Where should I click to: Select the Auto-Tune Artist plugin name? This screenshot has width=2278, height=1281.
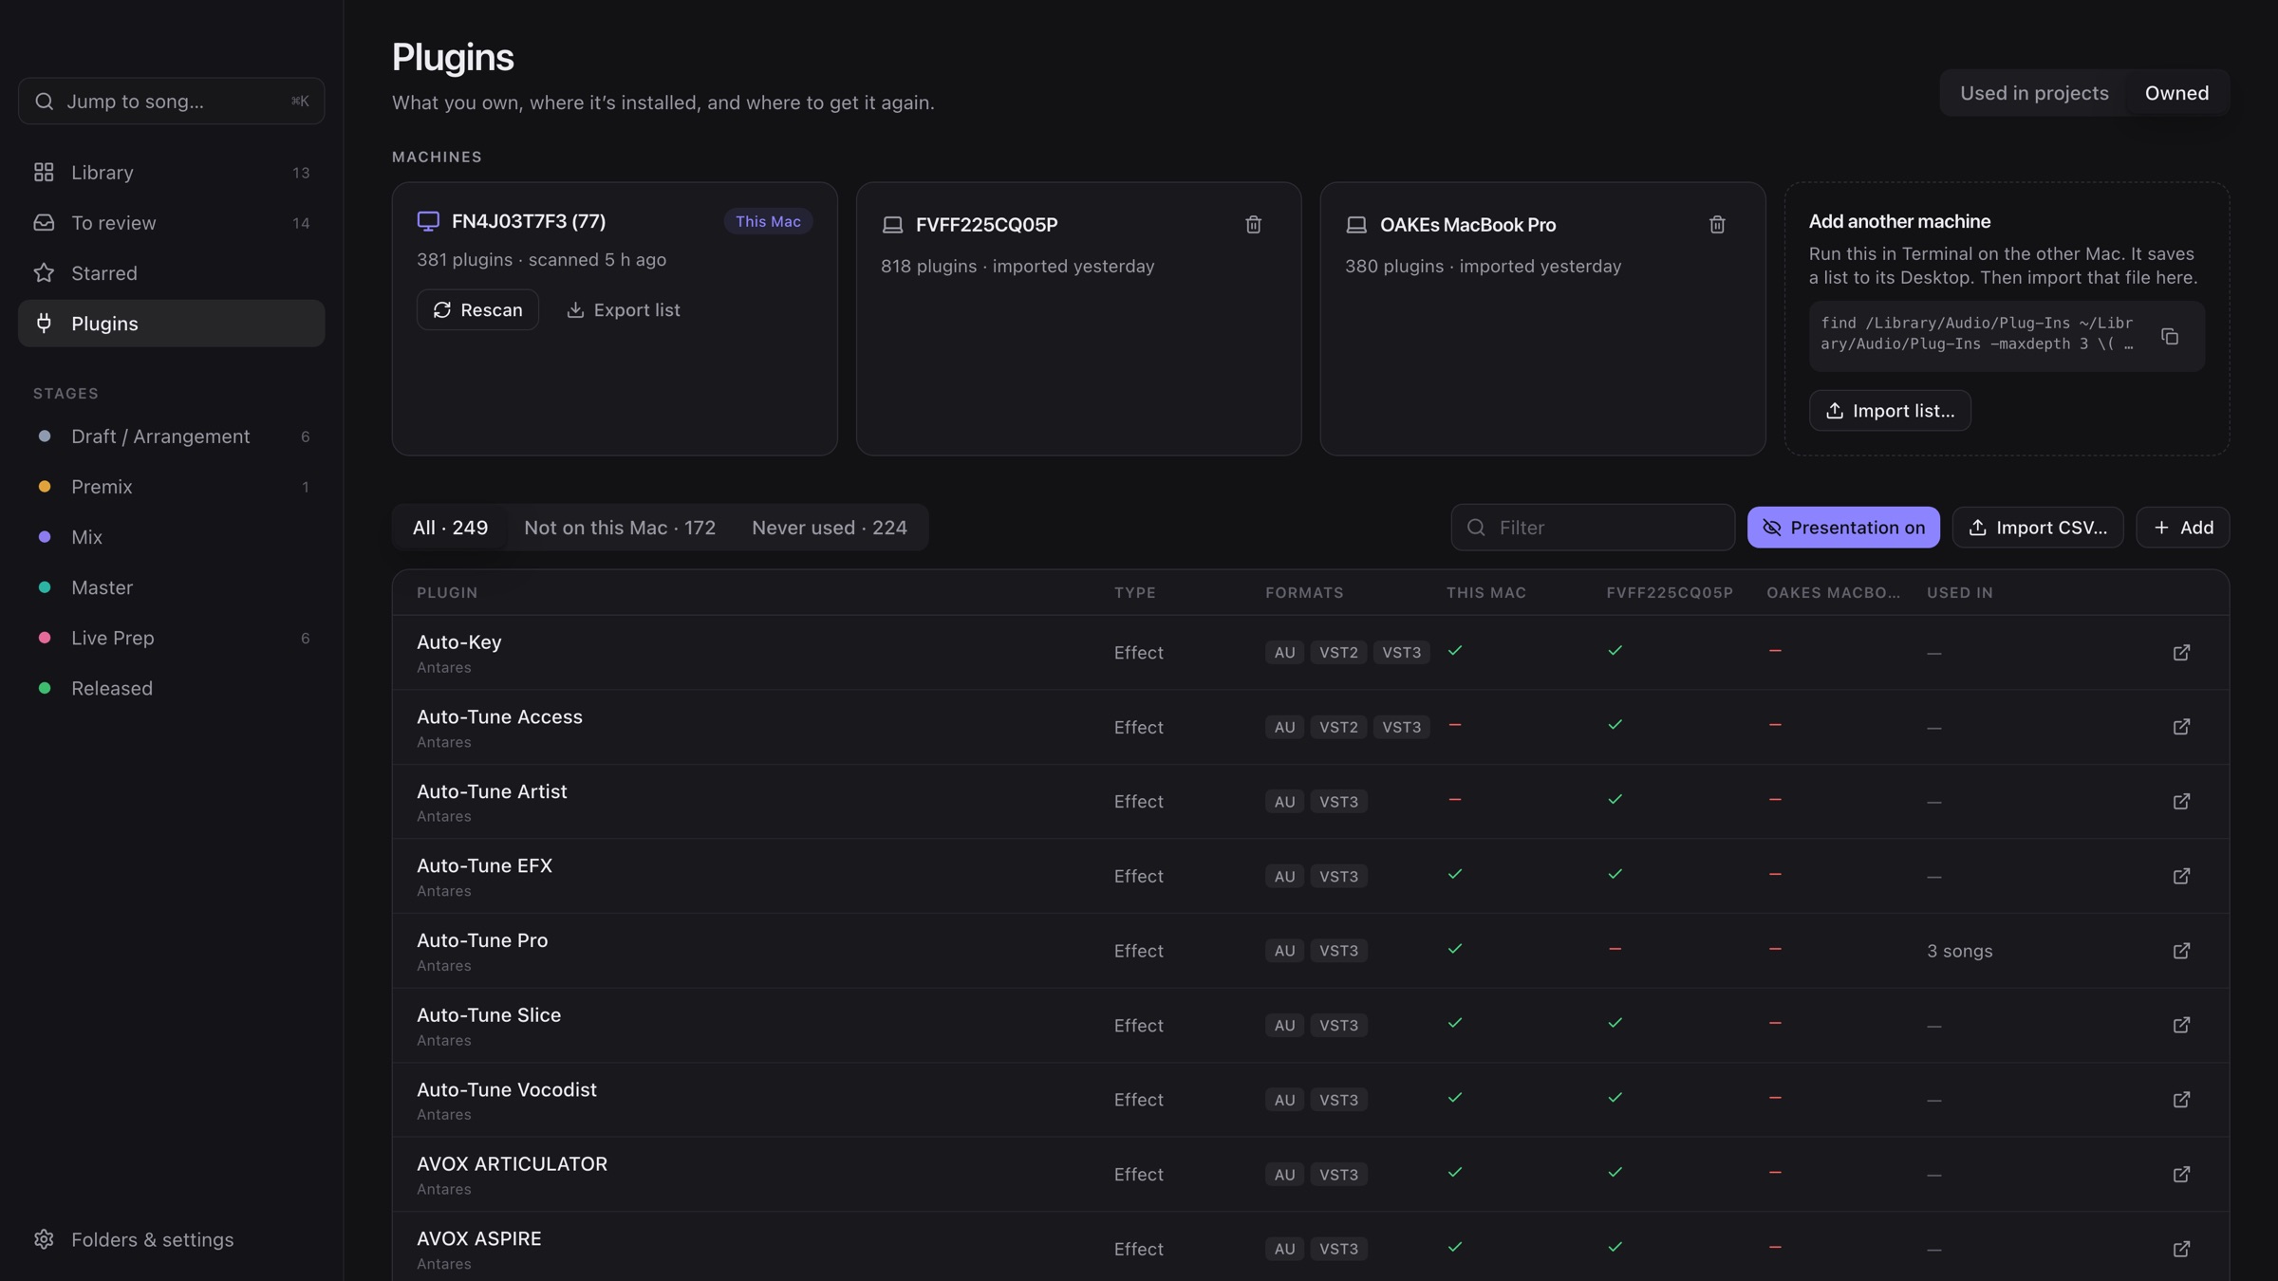(x=492, y=791)
